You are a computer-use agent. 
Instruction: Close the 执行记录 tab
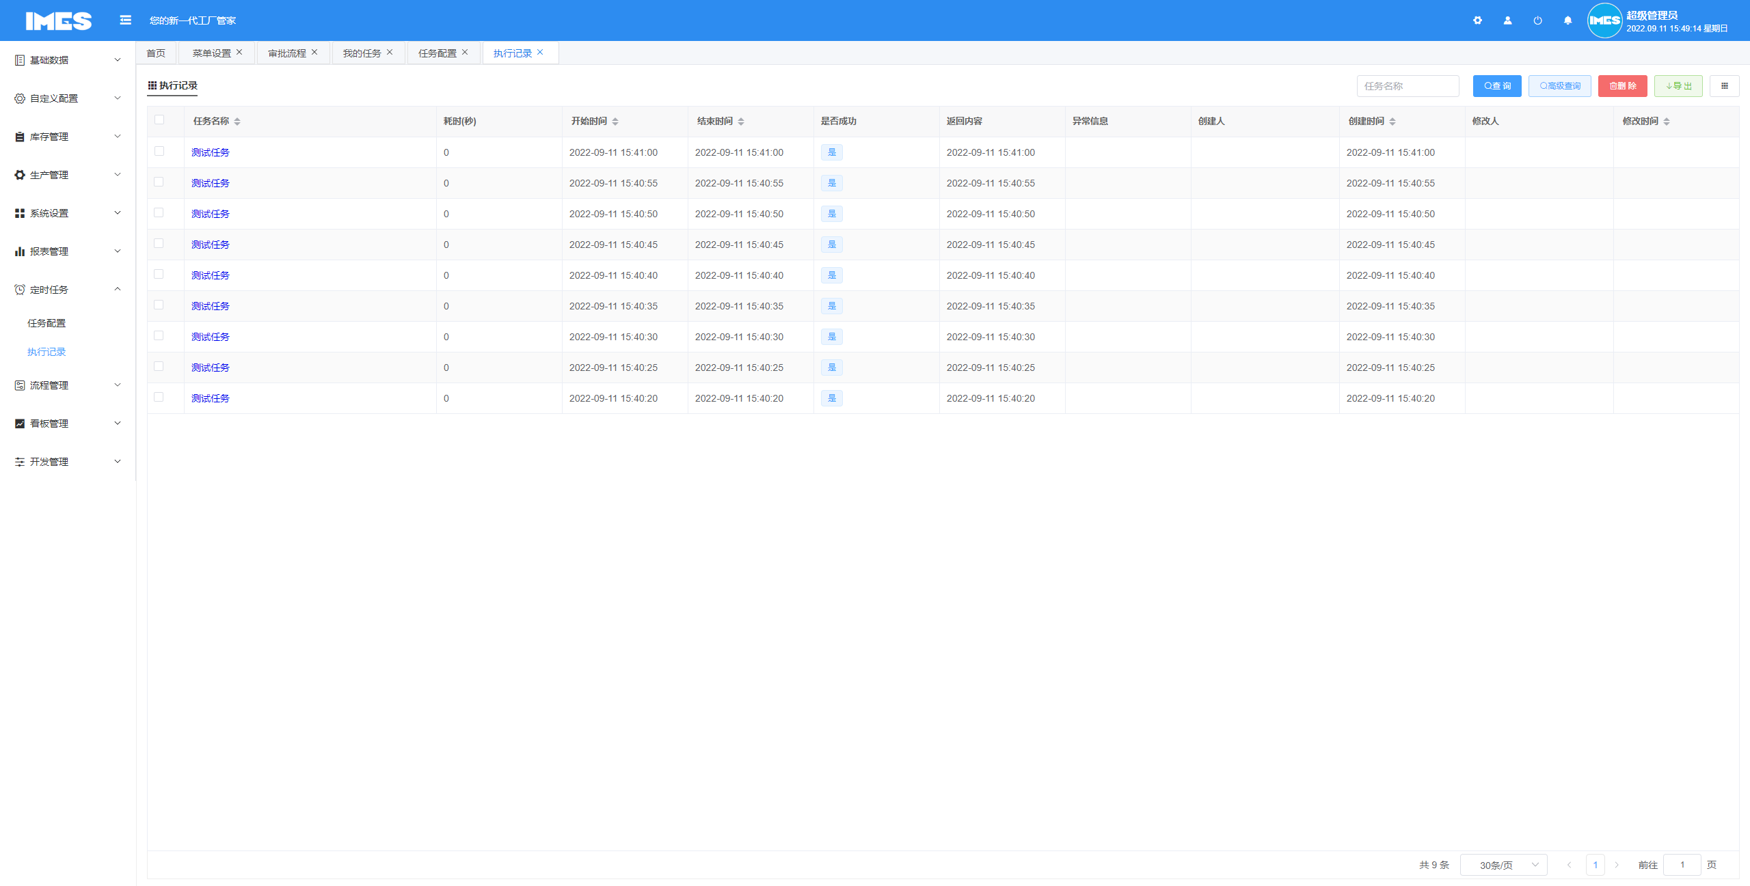(x=540, y=52)
